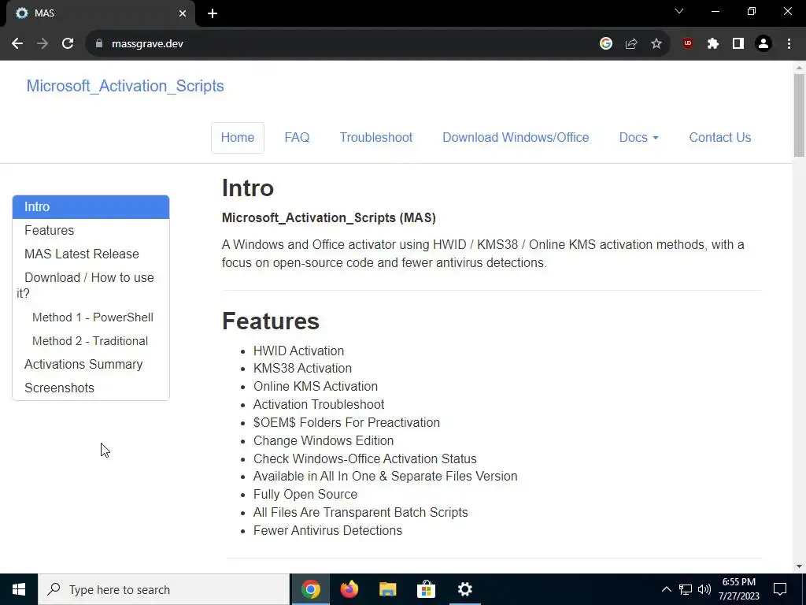Jump to MAS Latest Release section
The height and width of the screenshot is (605, 806).
point(91,254)
